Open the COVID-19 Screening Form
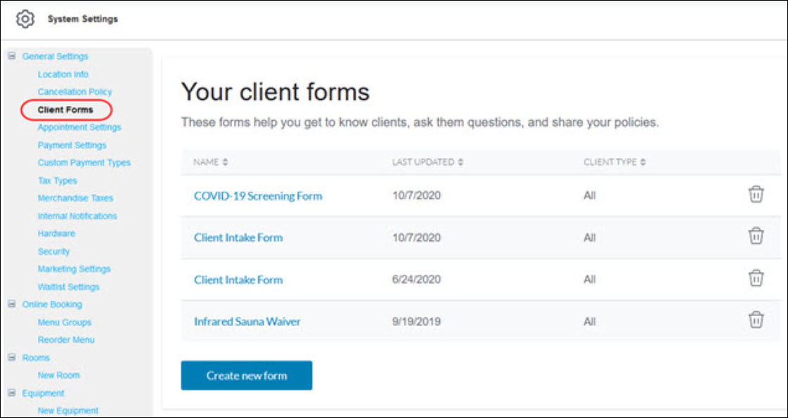Screen dimensions: 788x418 [x=258, y=196]
